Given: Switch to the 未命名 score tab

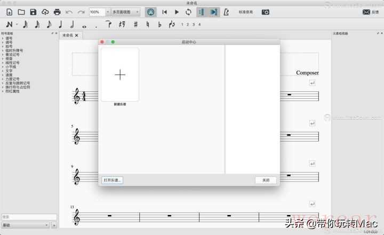Looking at the screenshot, I should [68, 35].
